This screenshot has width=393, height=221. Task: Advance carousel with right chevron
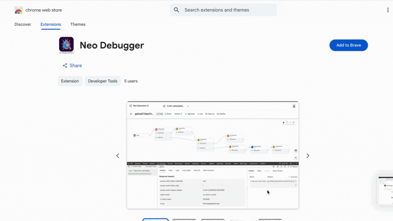308,156
